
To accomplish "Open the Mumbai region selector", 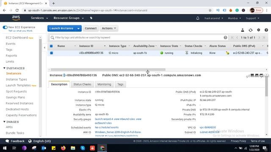I will 234,18.
